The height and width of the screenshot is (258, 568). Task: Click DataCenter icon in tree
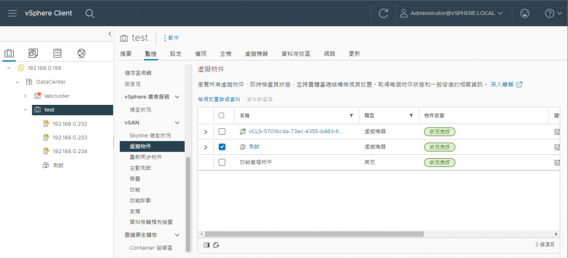click(29, 82)
